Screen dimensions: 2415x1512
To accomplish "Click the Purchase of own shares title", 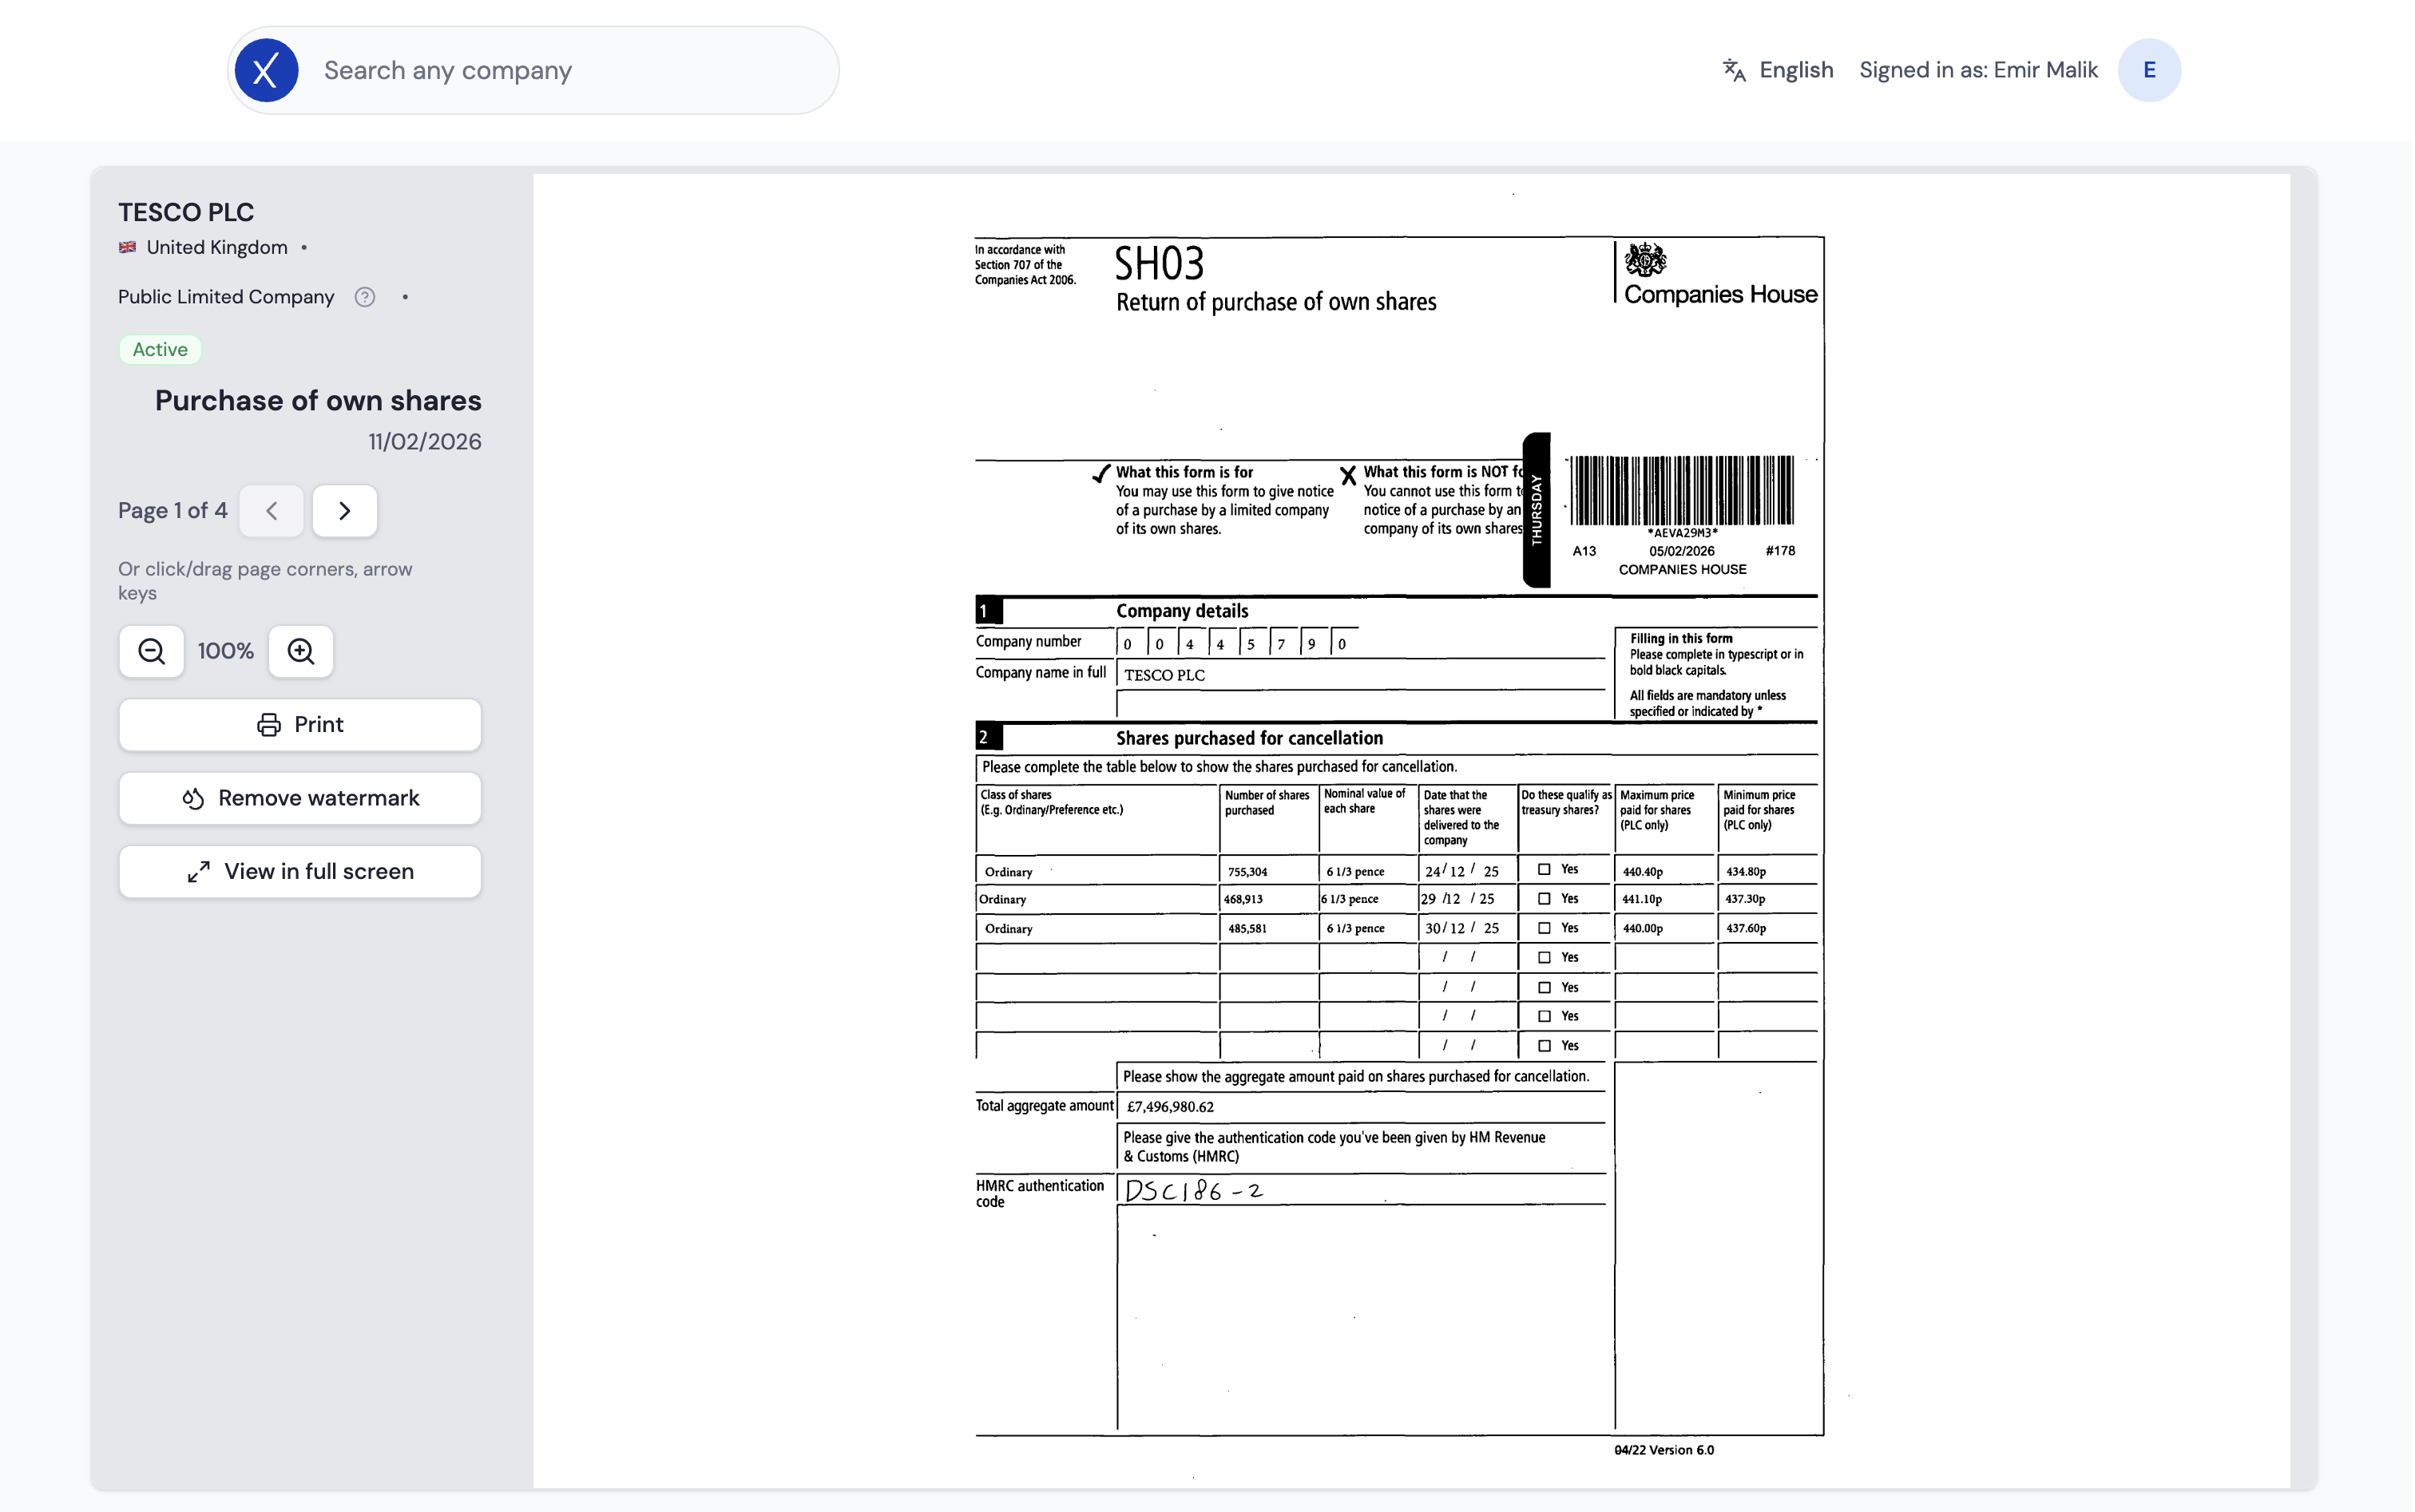I will point(318,400).
